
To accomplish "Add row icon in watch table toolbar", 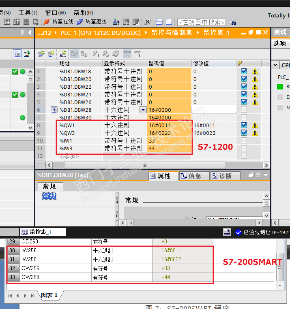I will 51,53.
